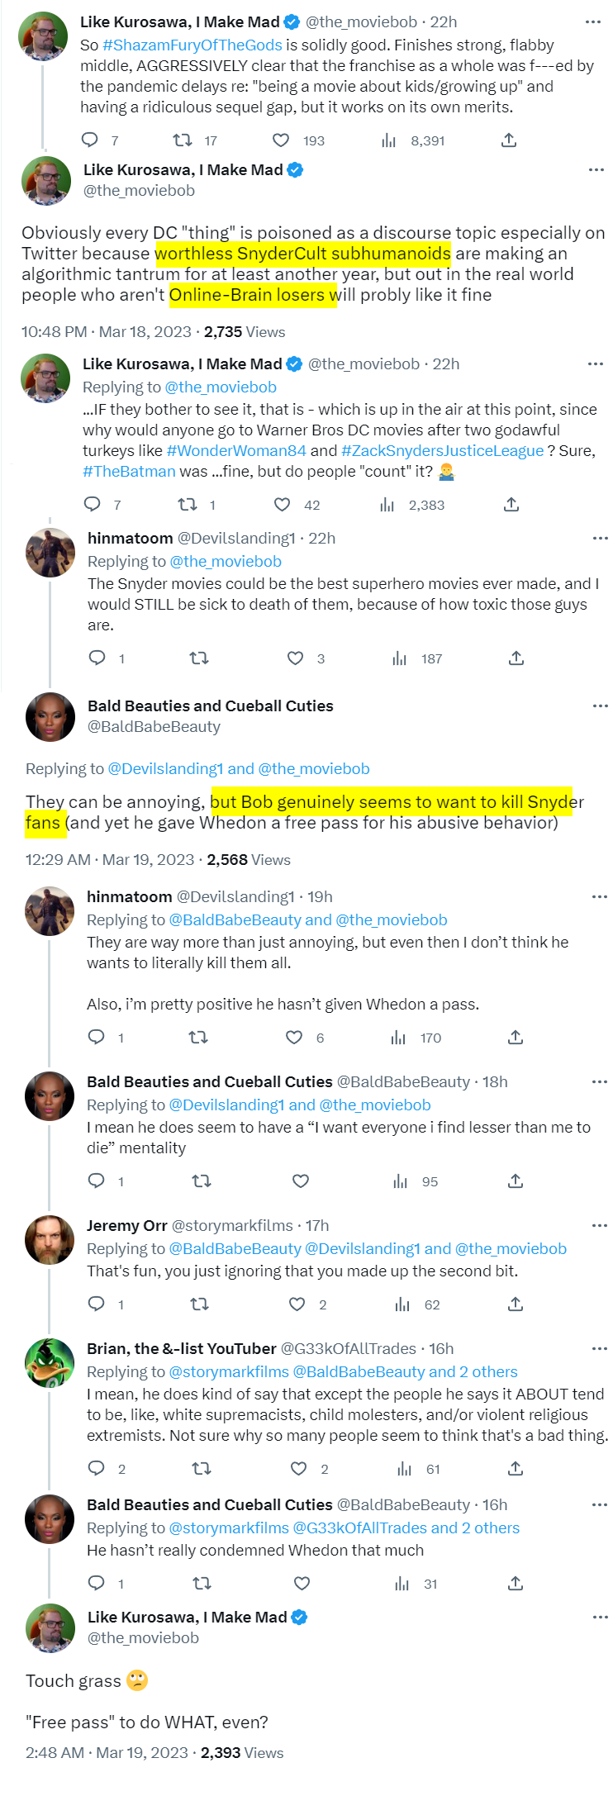
Task: Retweet hinmatoom's tweet about toxic Snyder fans
Action: [199, 658]
